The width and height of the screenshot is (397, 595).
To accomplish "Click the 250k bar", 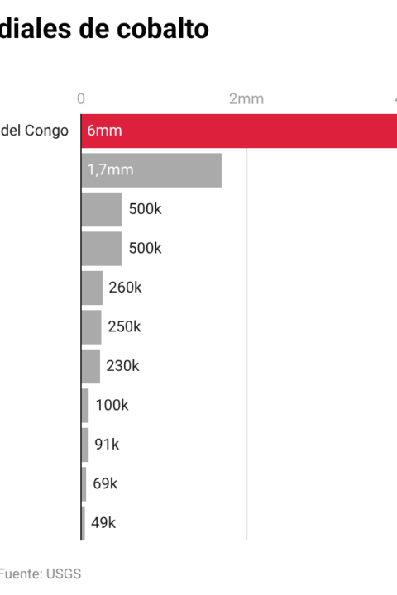I will click(91, 327).
